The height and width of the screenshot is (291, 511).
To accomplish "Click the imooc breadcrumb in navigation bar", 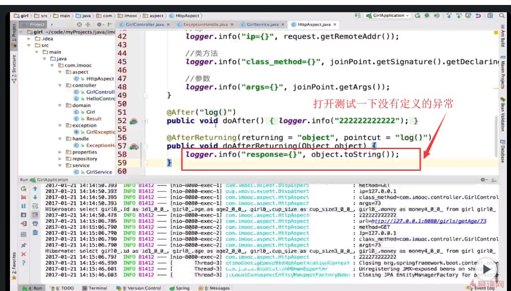I will click(127, 16).
